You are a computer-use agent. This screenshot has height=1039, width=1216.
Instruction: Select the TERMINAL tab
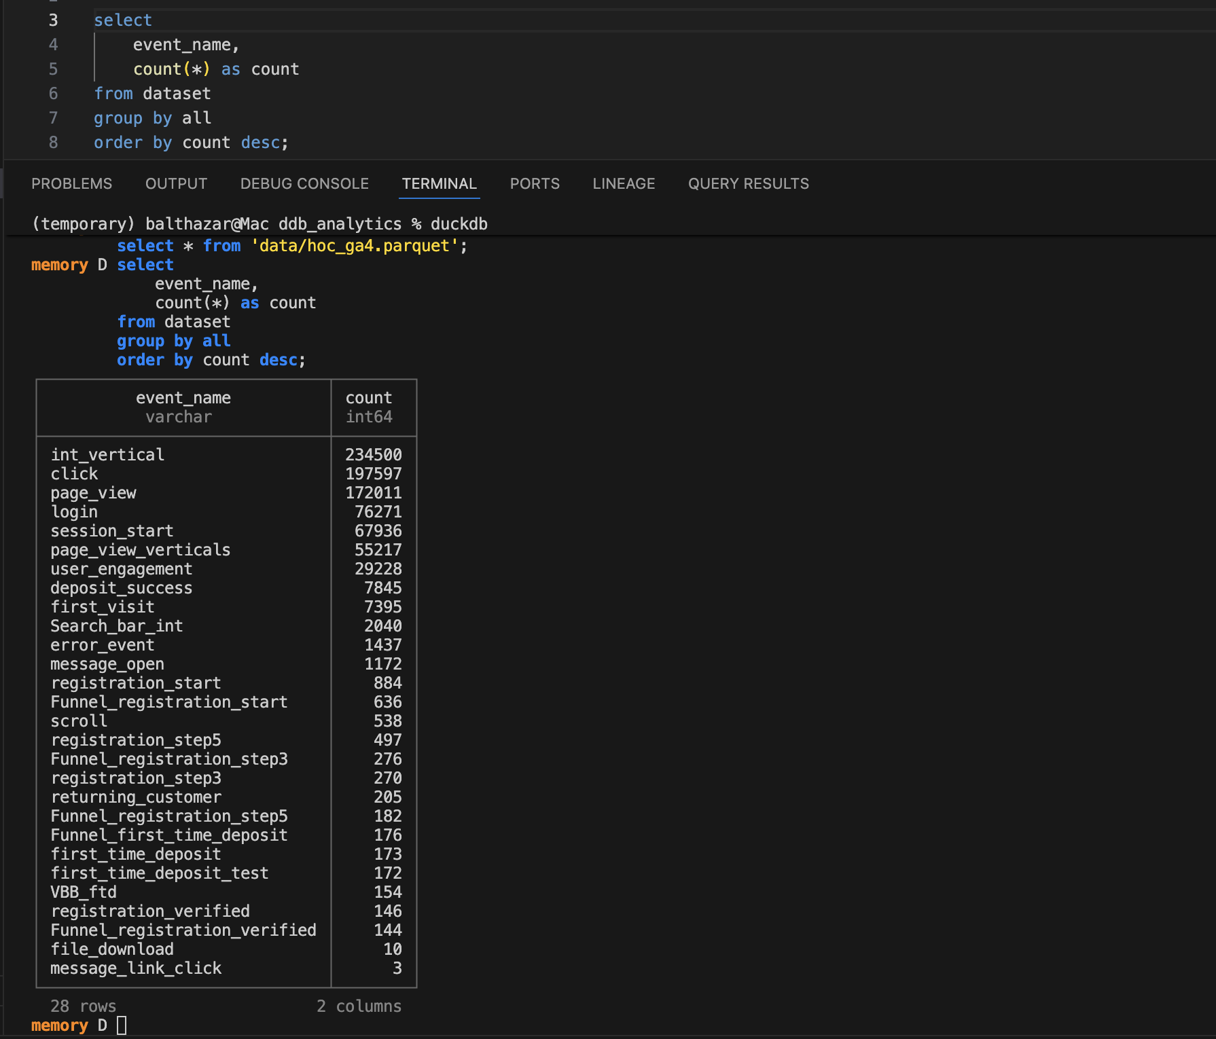click(439, 183)
